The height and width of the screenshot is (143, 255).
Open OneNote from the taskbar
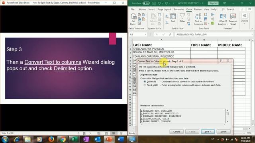tap(86, 139)
